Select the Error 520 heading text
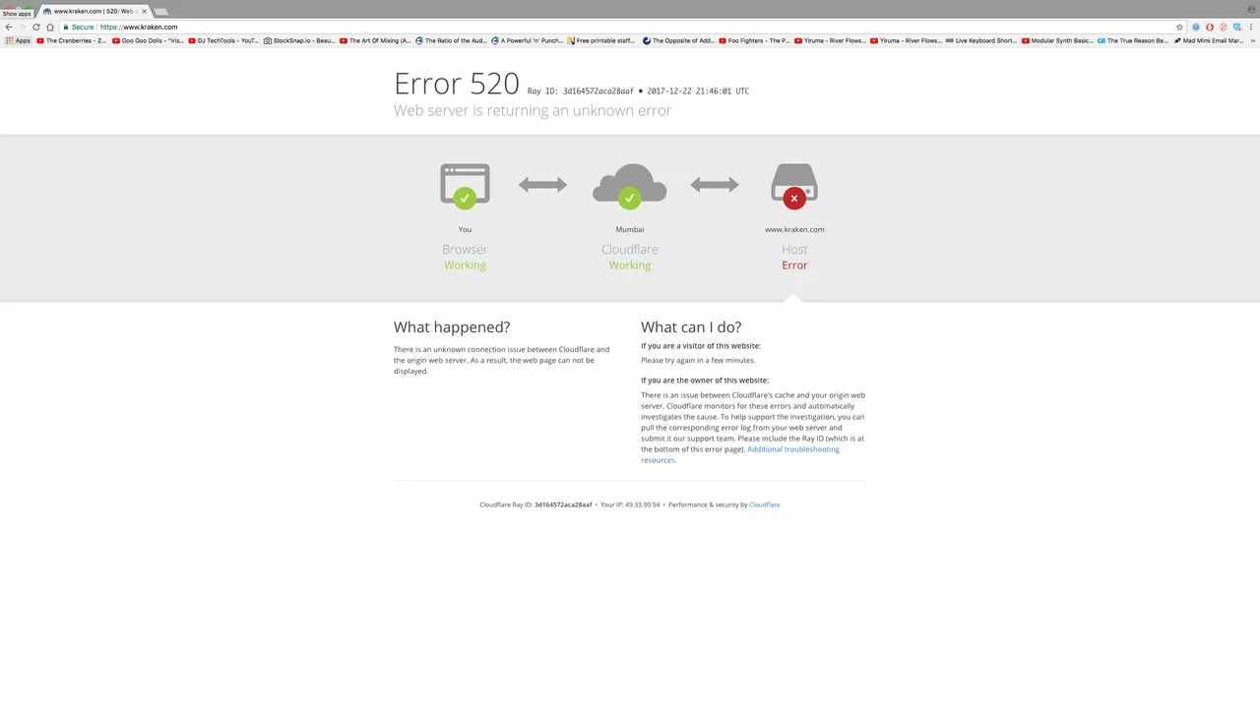Screen dimensions: 1260x708 [457, 84]
